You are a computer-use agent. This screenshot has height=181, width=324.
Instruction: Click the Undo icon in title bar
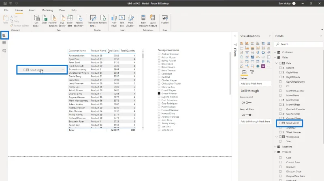pyautogui.click(x=11, y=4)
